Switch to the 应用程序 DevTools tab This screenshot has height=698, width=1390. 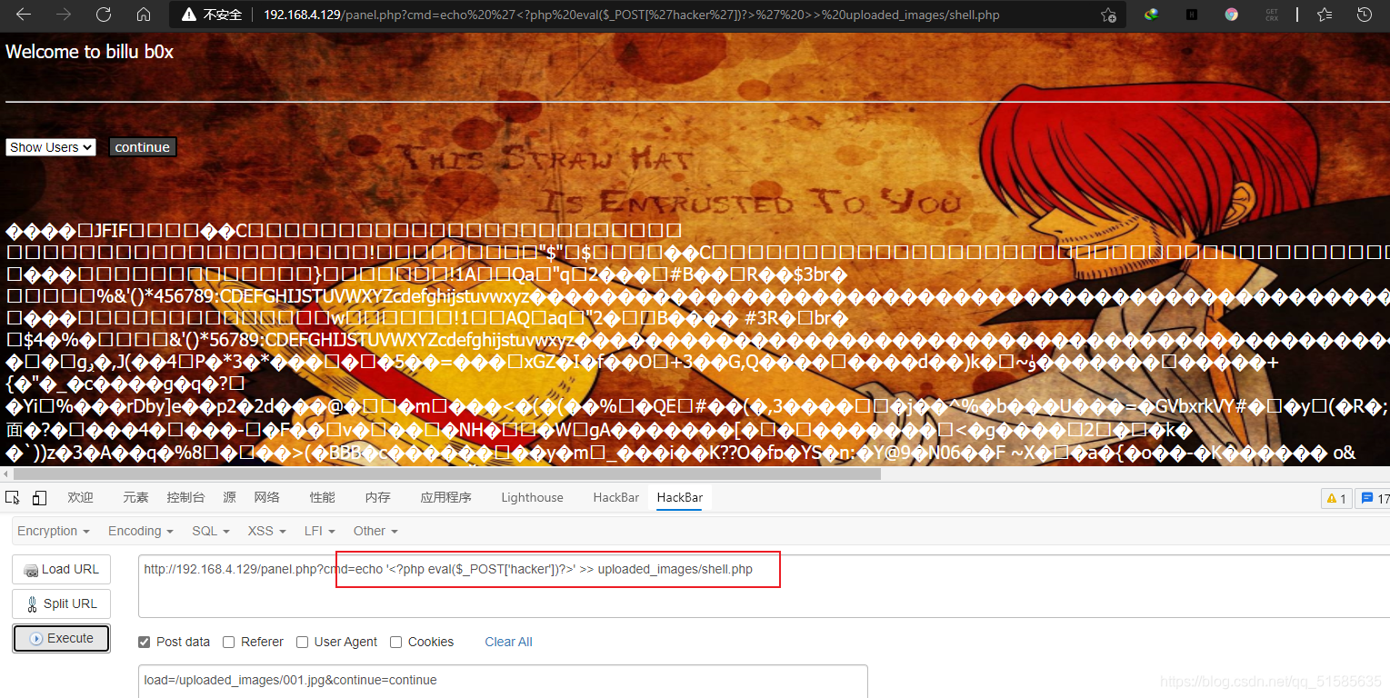(x=446, y=497)
